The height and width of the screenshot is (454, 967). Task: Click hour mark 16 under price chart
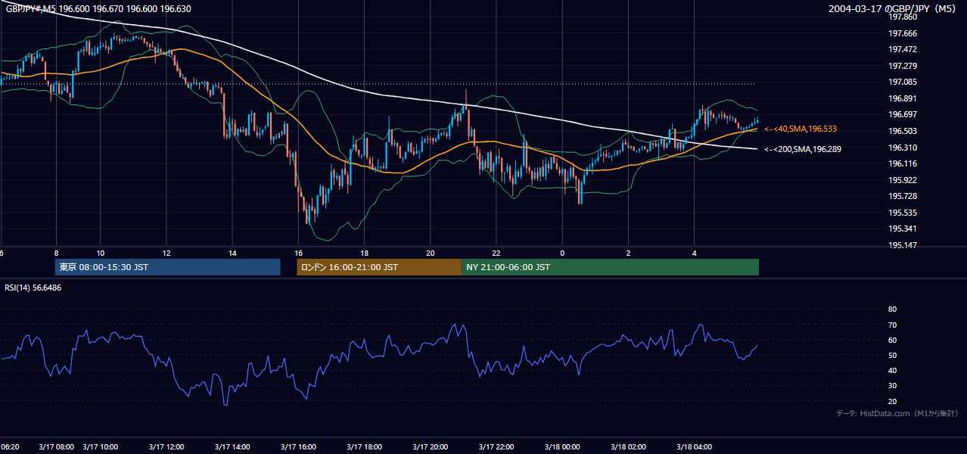pyautogui.click(x=298, y=253)
